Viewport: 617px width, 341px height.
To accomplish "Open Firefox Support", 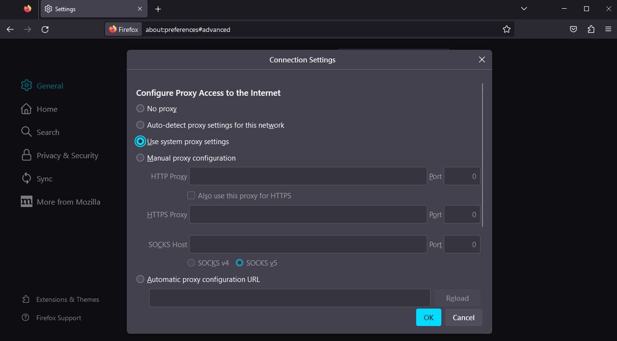I will (59, 318).
